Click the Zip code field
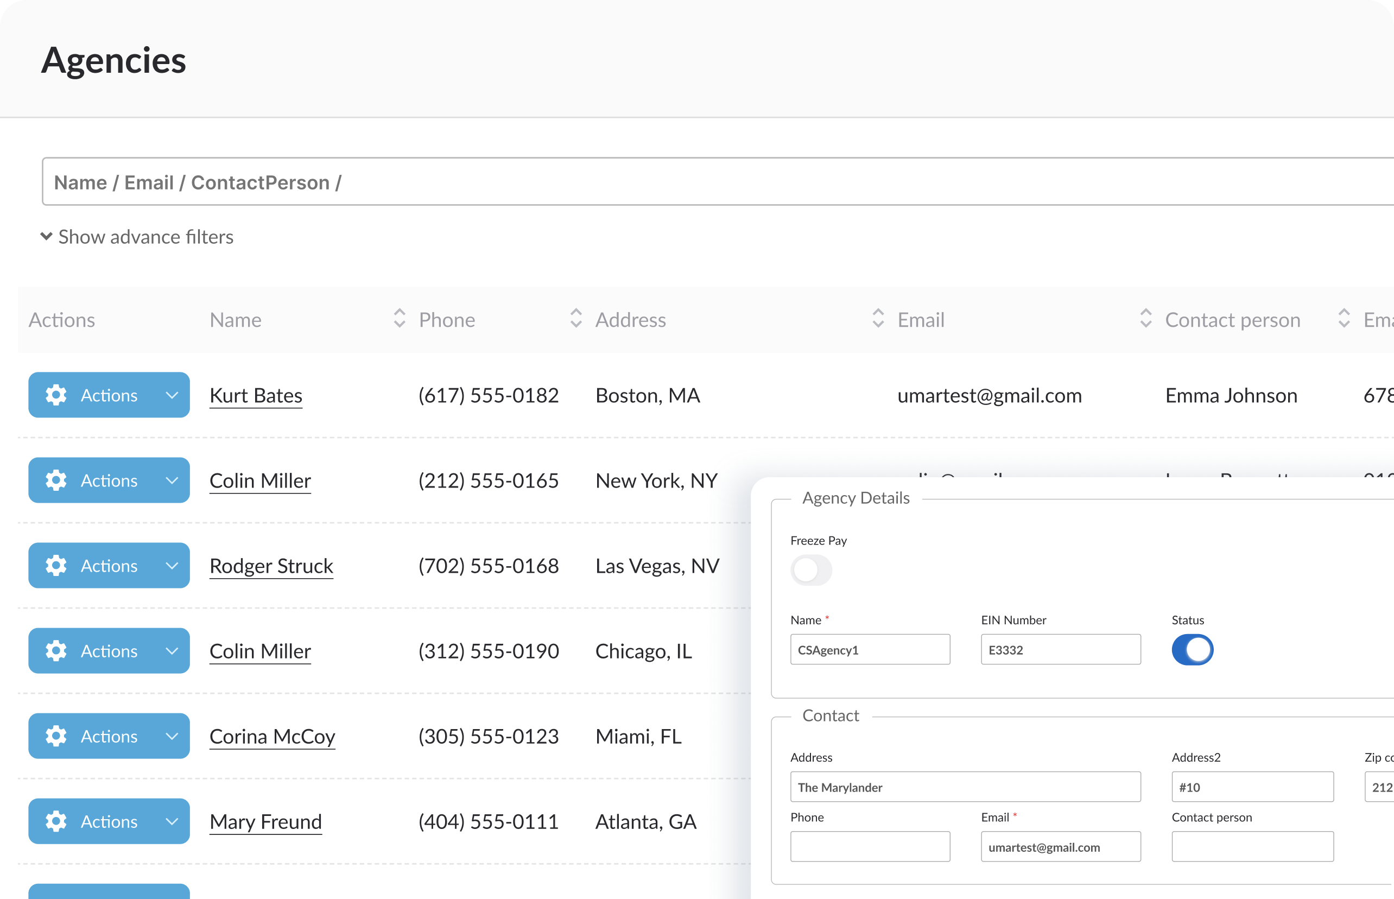The height and width of the screenshot is (899, 1394). tap(1379, 787)
